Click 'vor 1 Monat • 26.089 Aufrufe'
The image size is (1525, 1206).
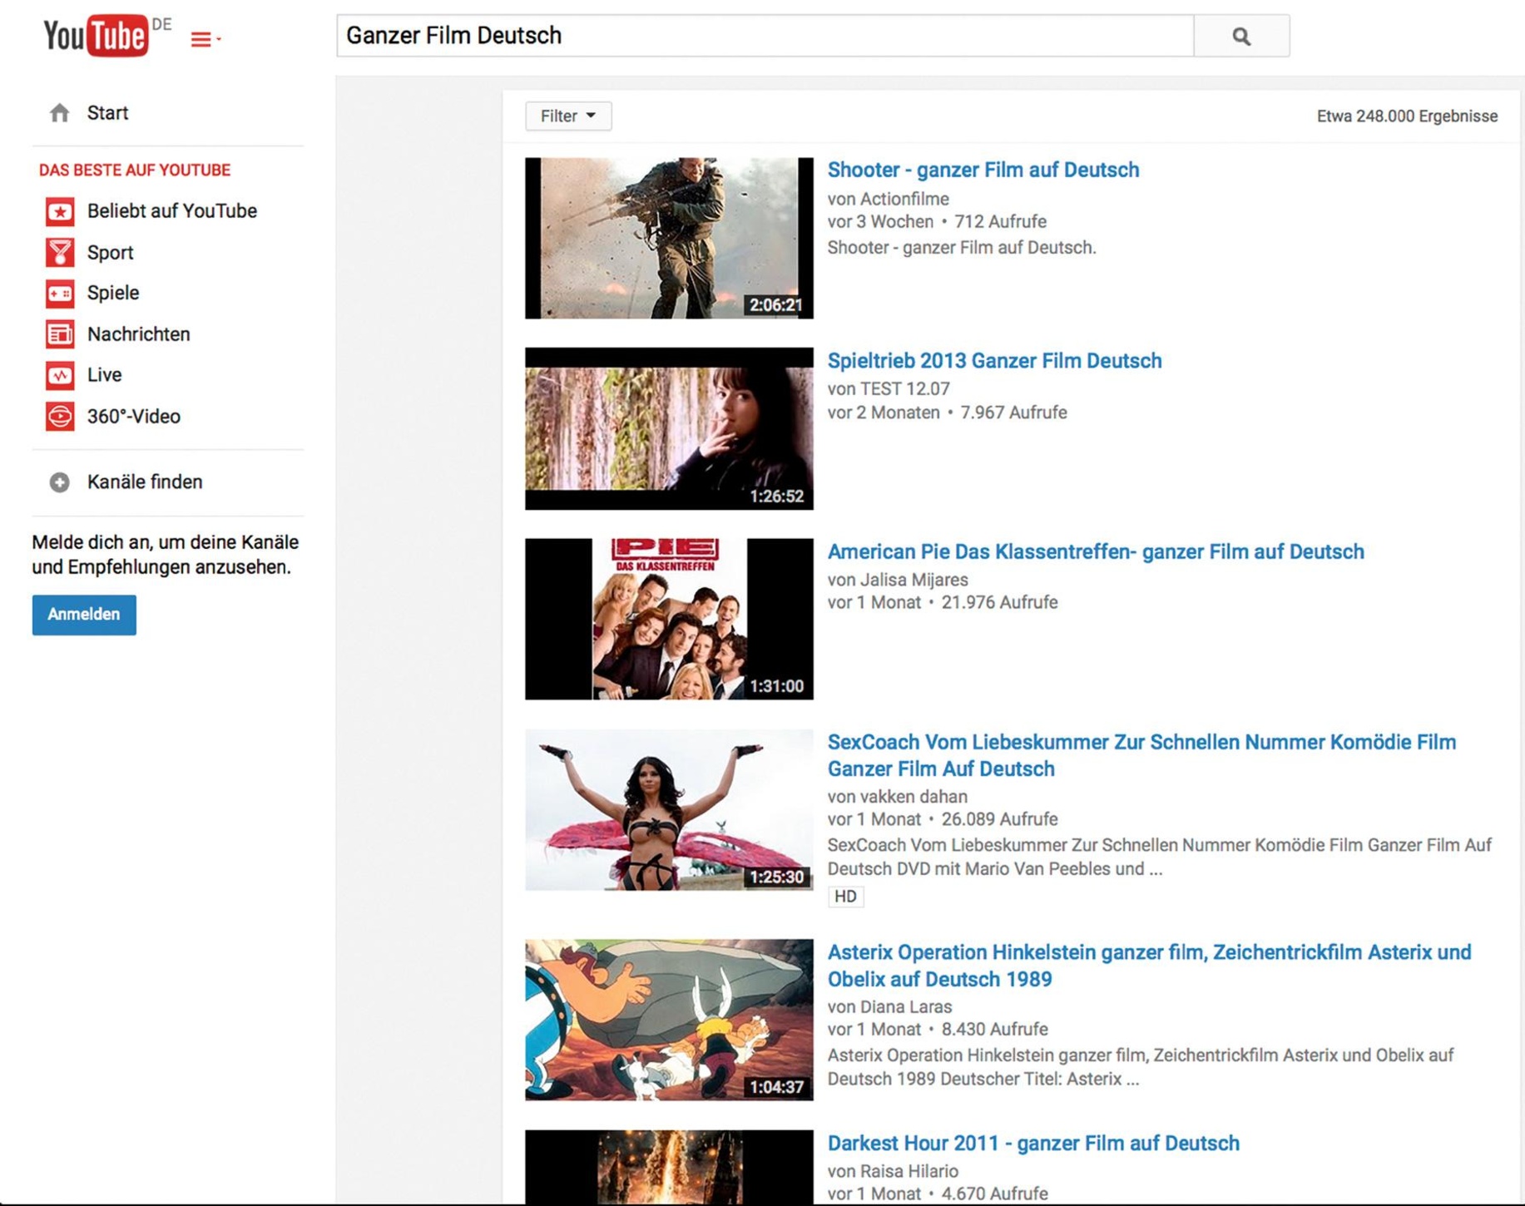click(x=943, y=819)
